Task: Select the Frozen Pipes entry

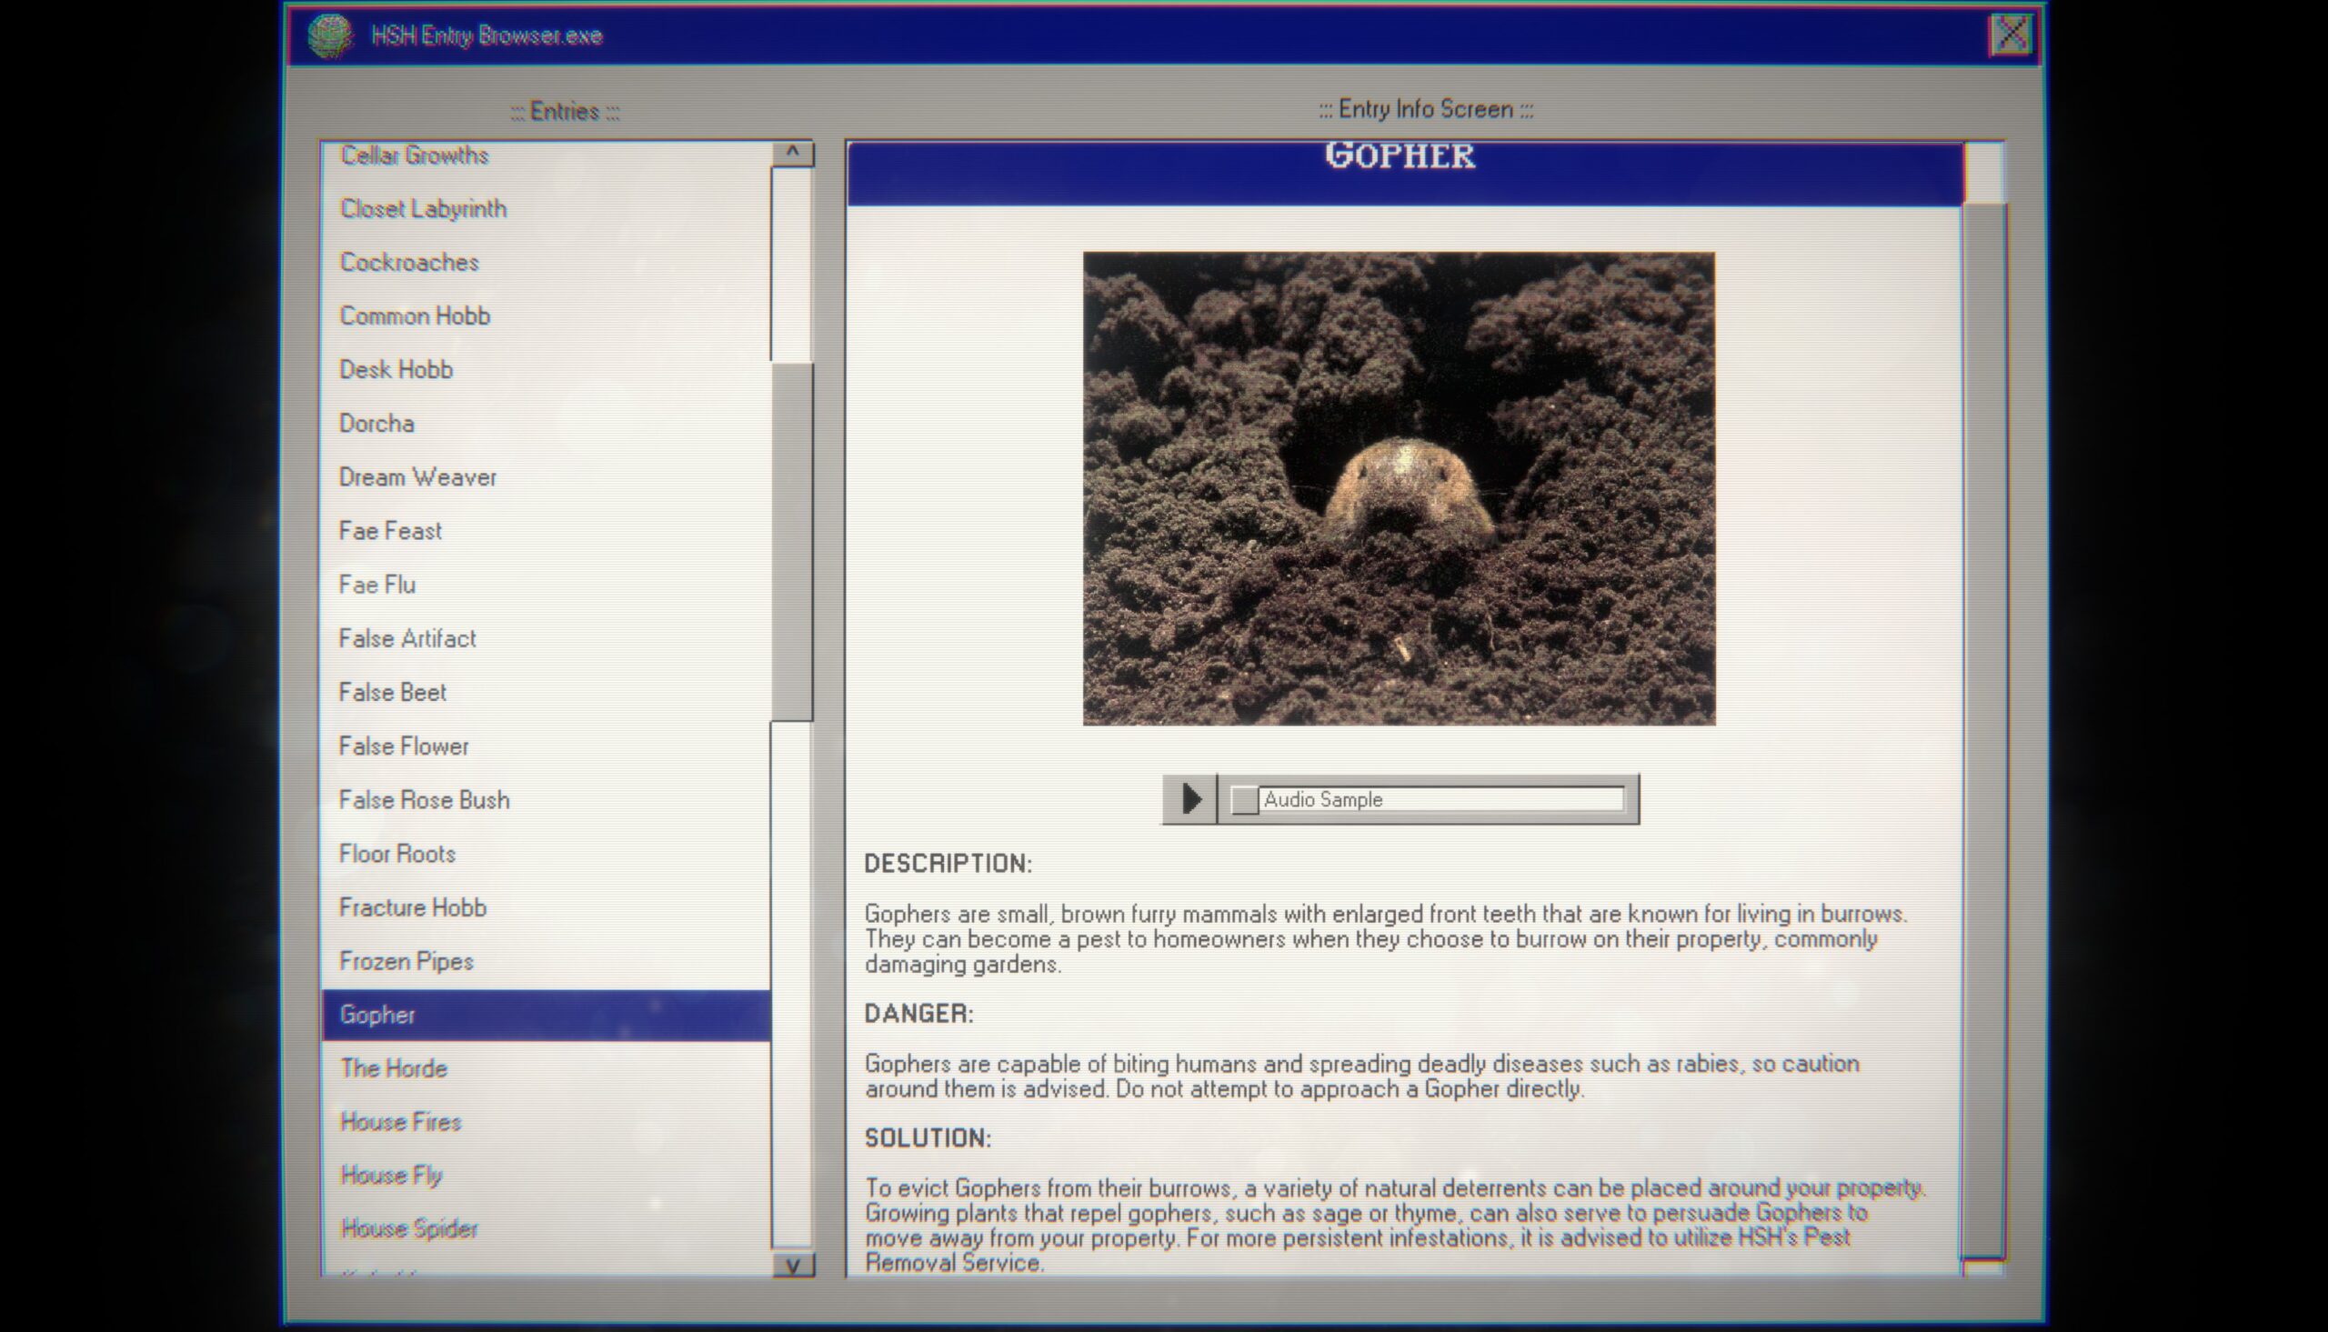Action: pyautogui.click(x=403, y=961)
